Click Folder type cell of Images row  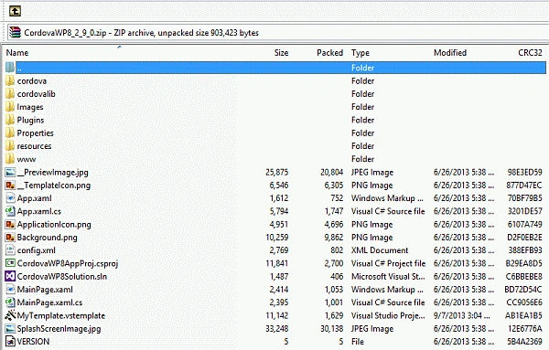pyautogui.click(x=362, y=107)
